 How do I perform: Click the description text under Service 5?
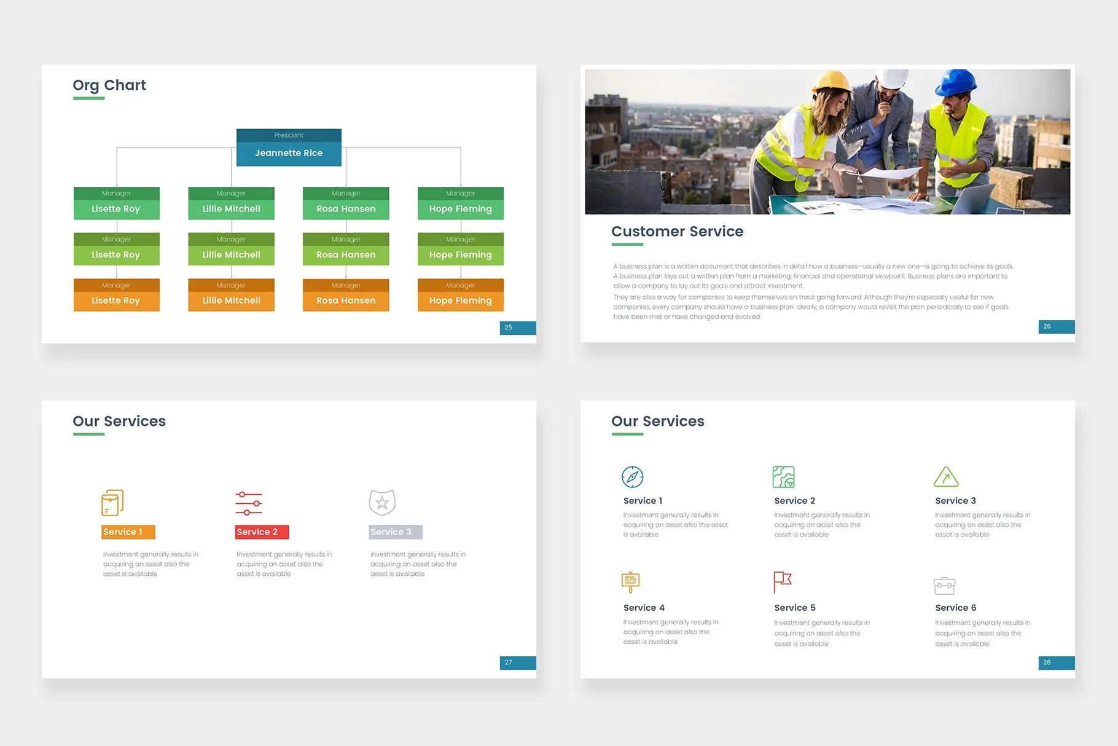(x=822, y=633)
